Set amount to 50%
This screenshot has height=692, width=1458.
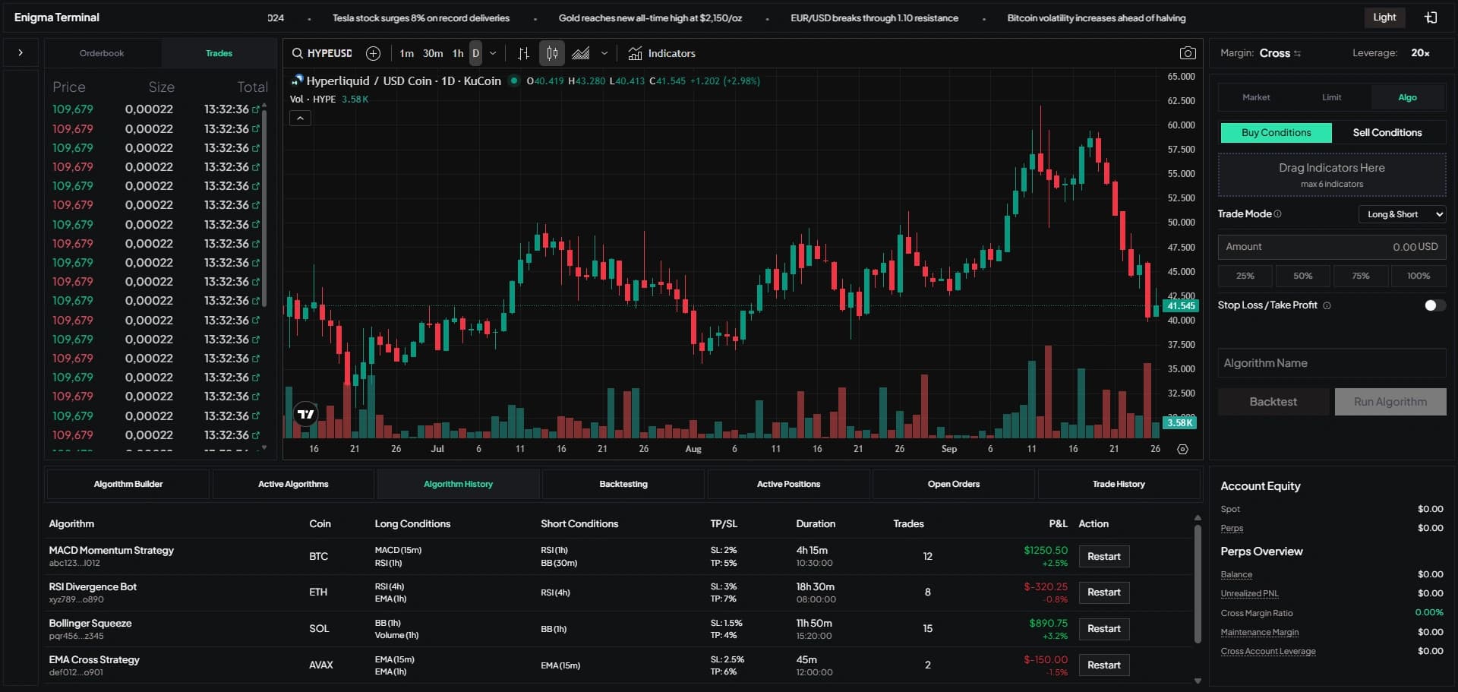1303,276
